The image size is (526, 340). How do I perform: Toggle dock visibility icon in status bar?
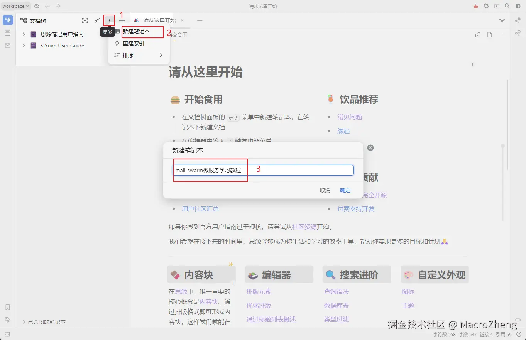click(7, 334)
